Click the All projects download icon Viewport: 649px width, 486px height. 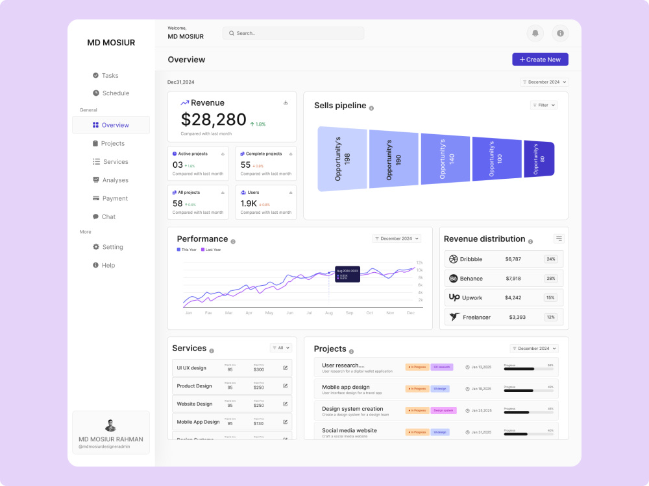(223, 192)
